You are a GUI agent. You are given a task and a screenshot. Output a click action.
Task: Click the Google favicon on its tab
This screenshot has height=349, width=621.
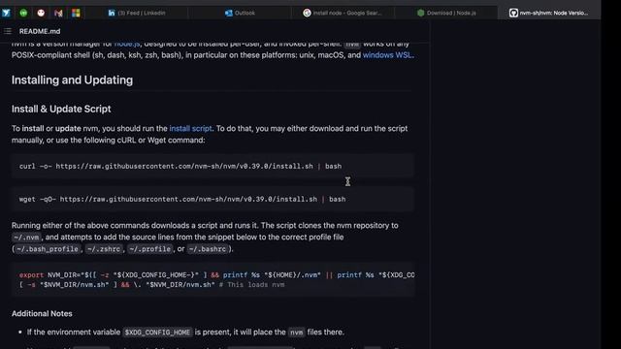(307, 13)
